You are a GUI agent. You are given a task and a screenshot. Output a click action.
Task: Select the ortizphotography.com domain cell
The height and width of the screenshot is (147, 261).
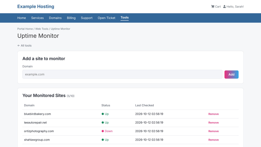click(x=39, y=131)
